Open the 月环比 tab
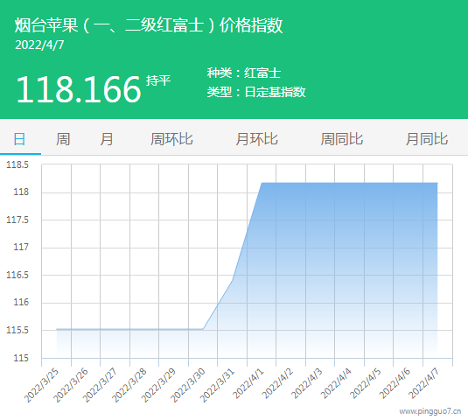The height and width of the screenshot is (420, 468). coord(256,139)
